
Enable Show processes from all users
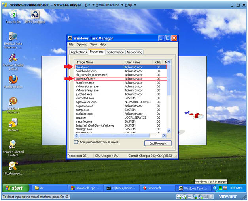tap(76, 142)
